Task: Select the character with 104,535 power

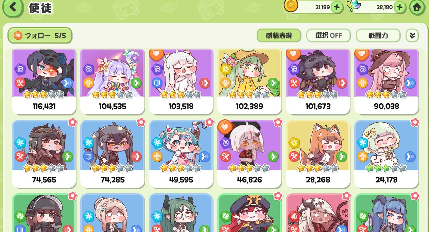Action: tap(113, 82)
